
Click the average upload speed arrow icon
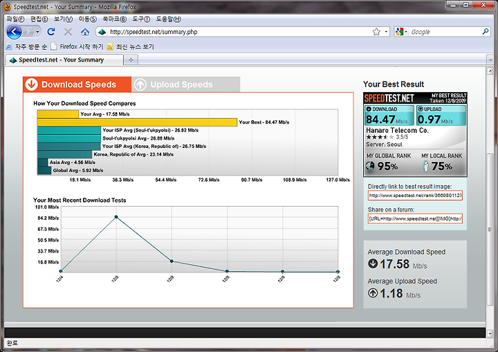pos(373,293)
